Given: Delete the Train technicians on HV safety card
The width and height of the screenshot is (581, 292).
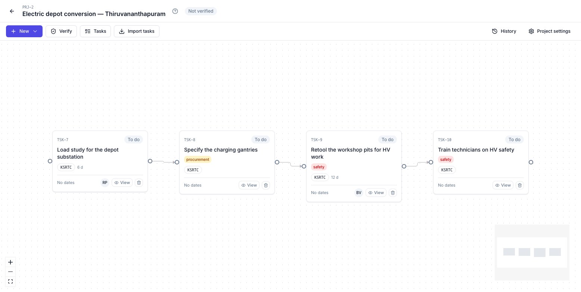Looking at the screenshot, I should [x=520, y=185].
